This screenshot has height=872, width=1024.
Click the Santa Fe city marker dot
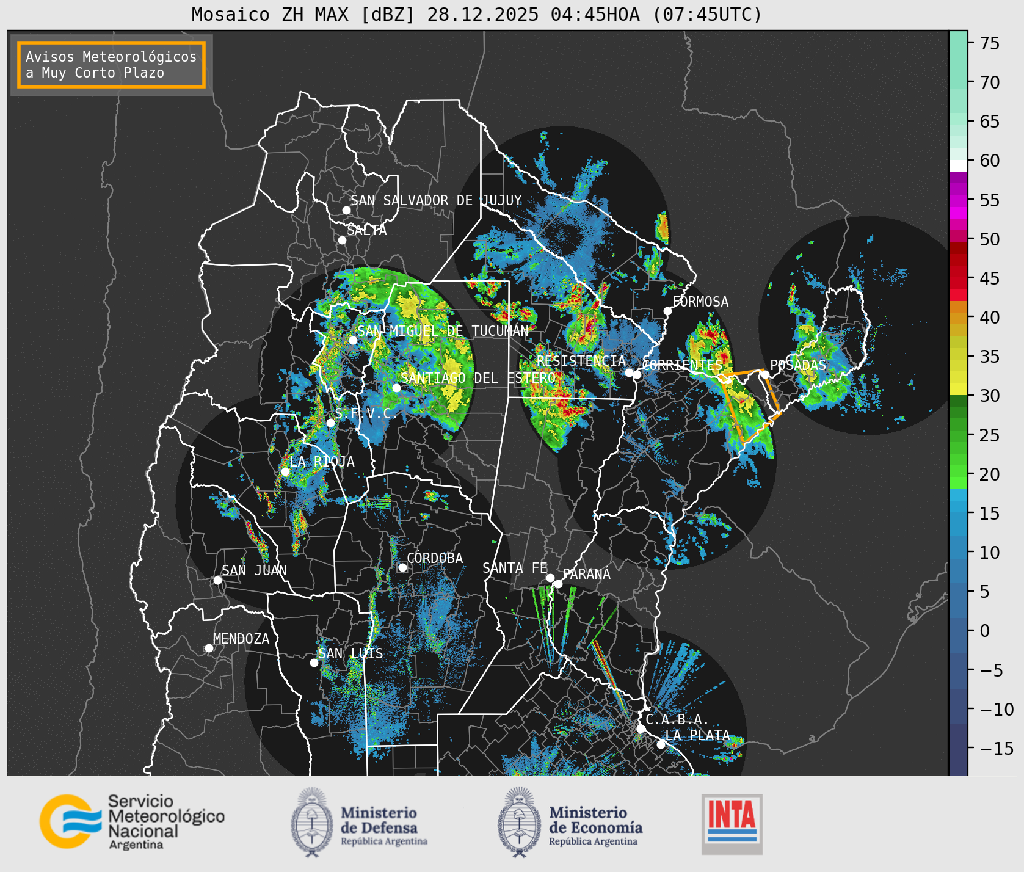tap(550, 578)
